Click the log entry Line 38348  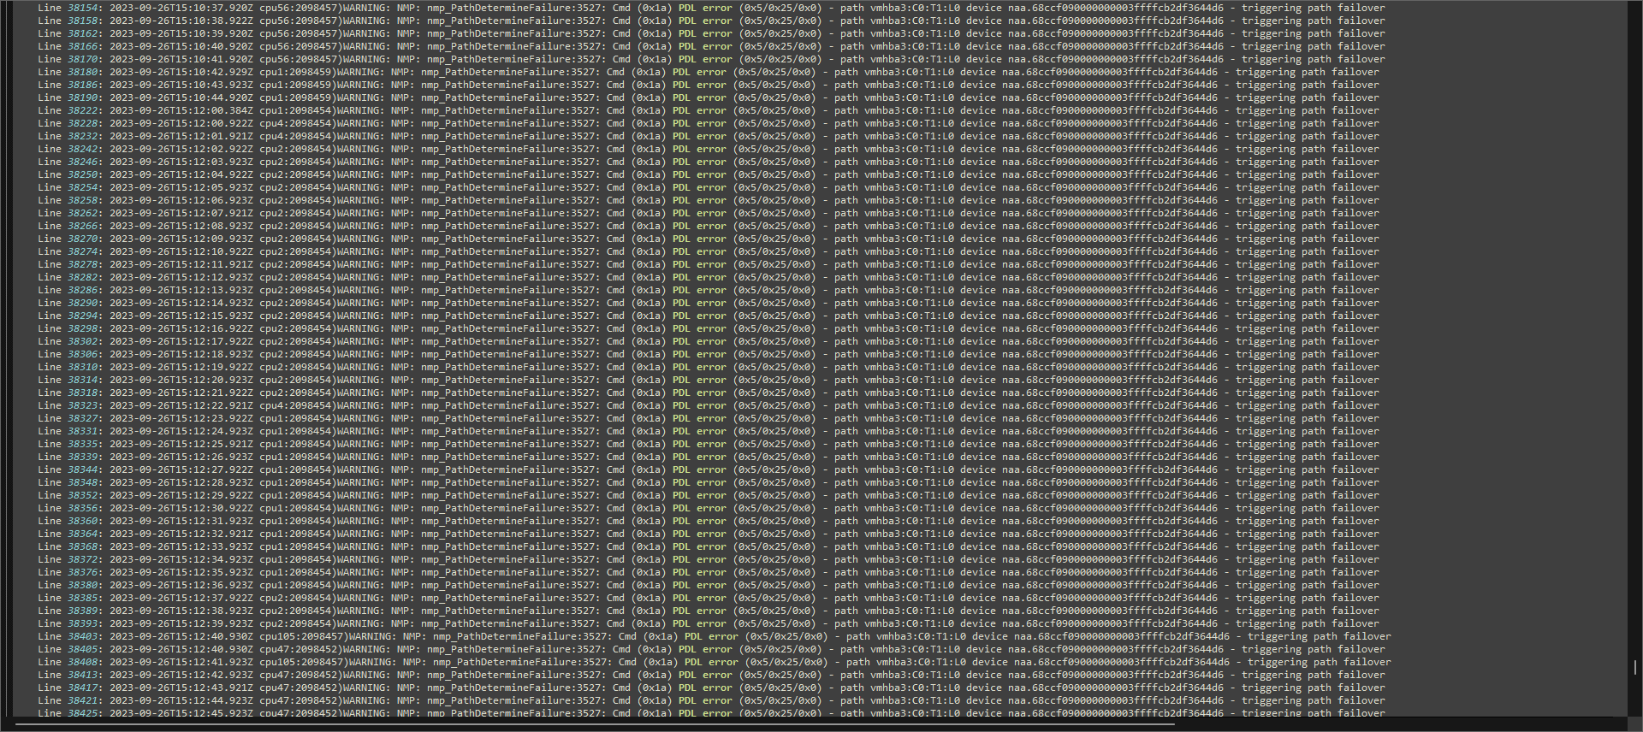709,482
